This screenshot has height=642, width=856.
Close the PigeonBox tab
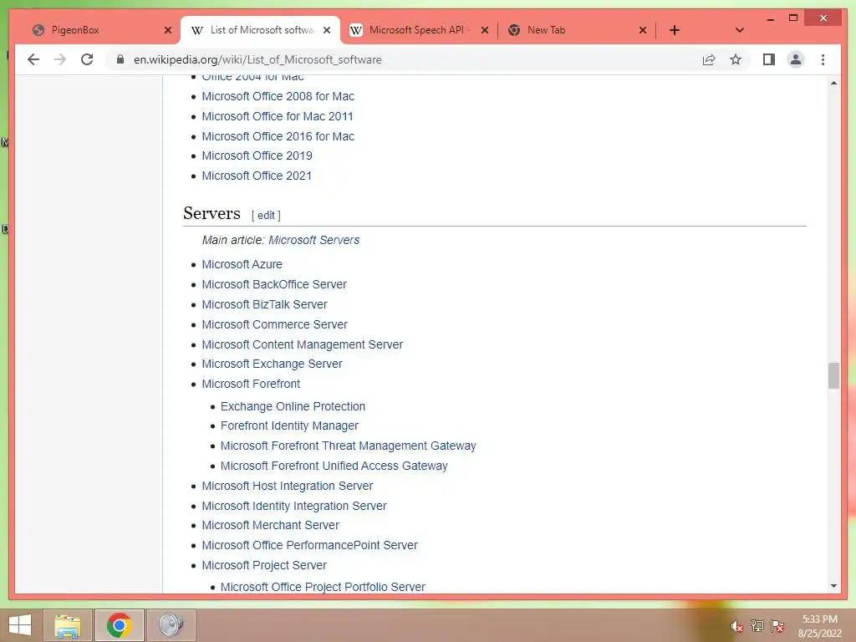(x=167, y=30)
